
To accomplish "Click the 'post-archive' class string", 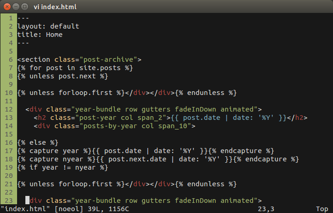I will tap(108, 59).
